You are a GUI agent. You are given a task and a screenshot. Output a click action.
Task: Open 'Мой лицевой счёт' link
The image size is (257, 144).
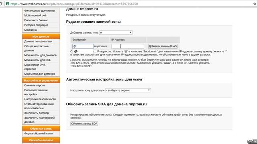coord(36,15)
